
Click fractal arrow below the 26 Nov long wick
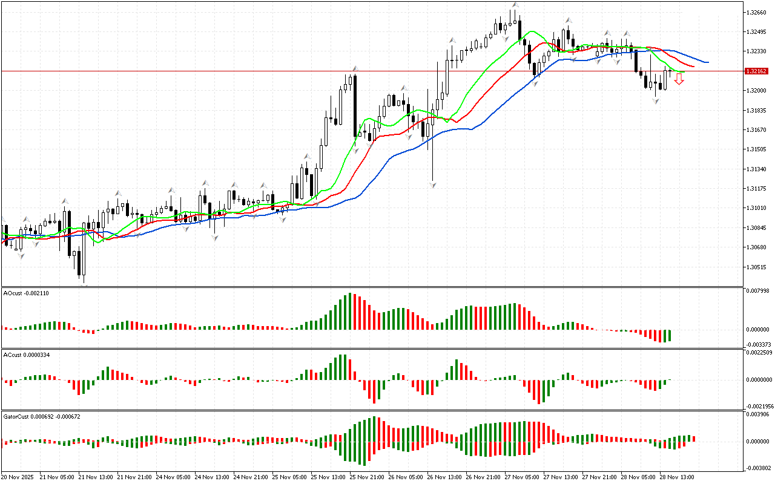(433, 184)
